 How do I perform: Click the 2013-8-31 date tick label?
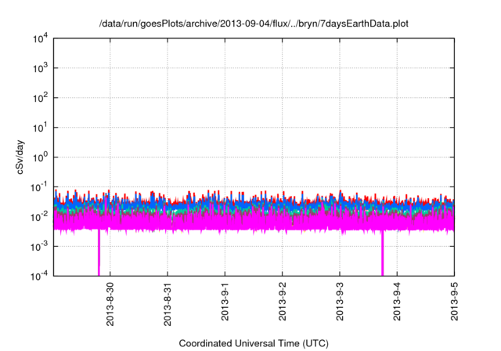(x=168, y=304)
